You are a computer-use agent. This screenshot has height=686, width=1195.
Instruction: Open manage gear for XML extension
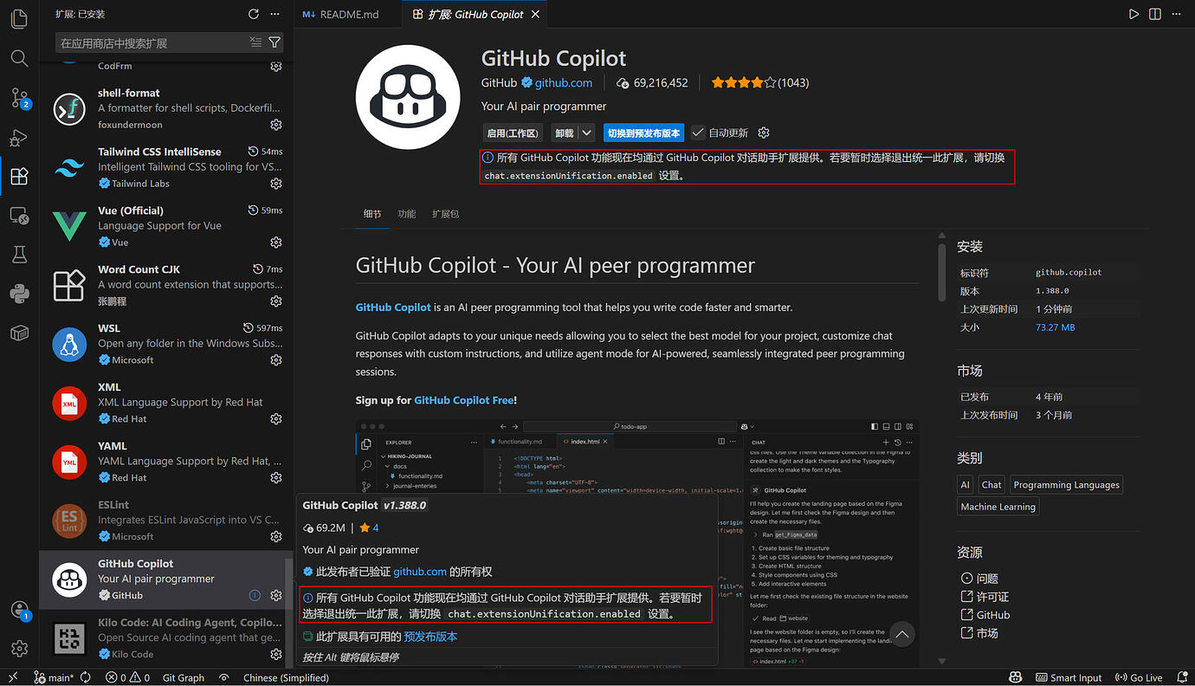[276, 419]
